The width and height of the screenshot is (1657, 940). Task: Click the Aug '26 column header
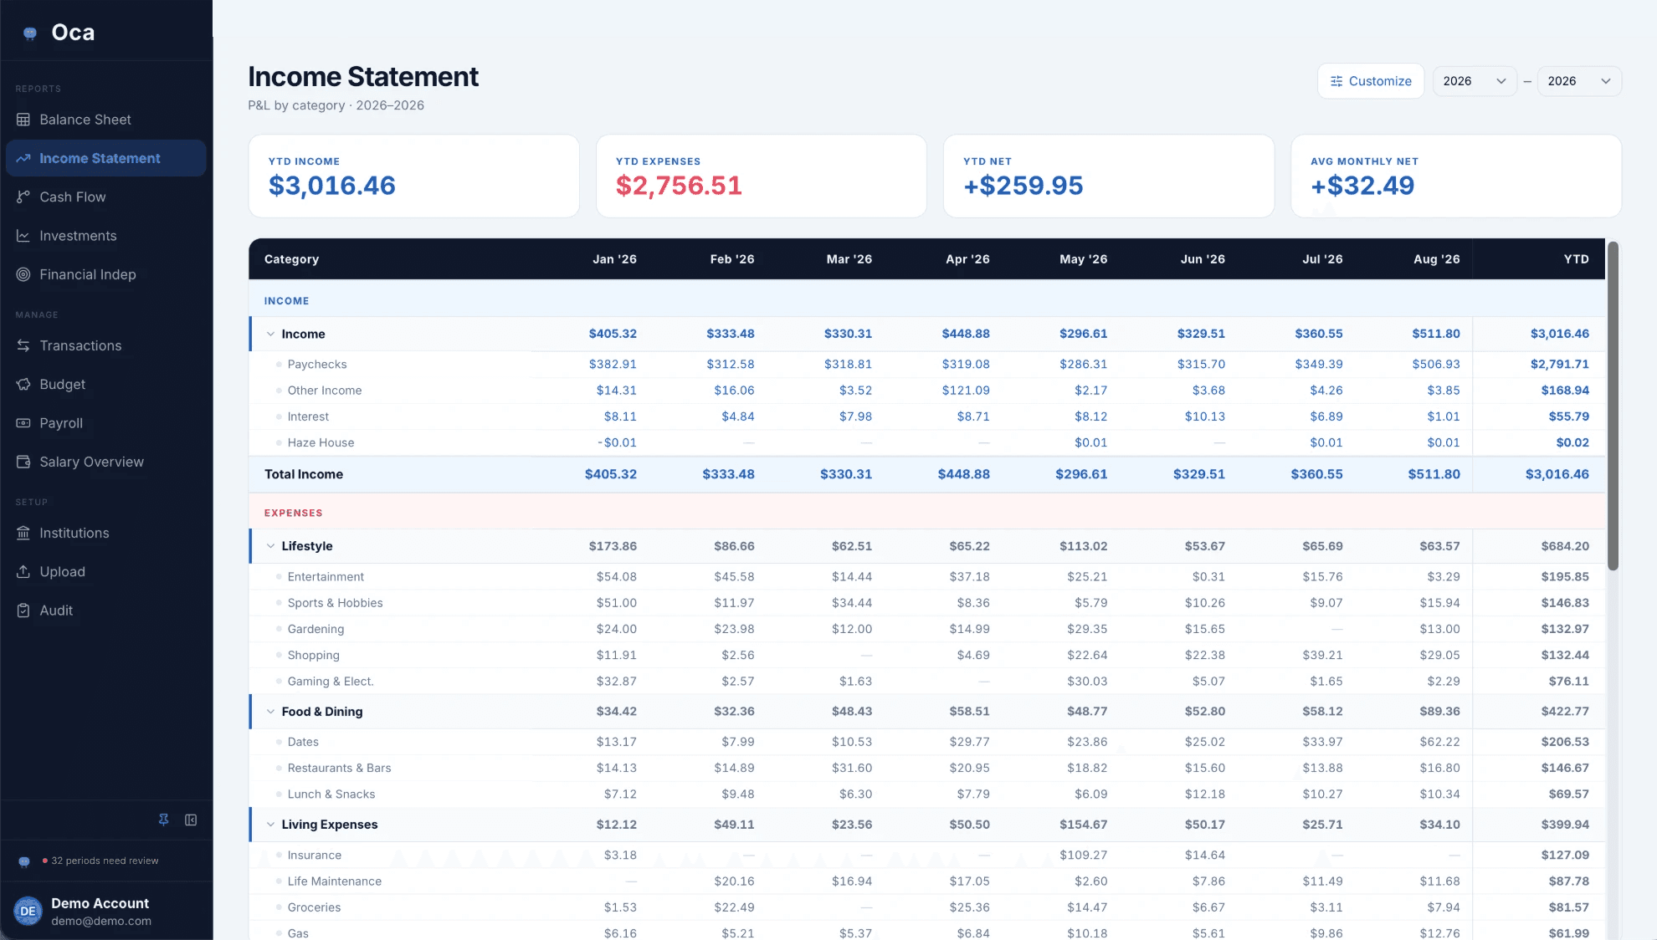click(x=1437, y=259)
